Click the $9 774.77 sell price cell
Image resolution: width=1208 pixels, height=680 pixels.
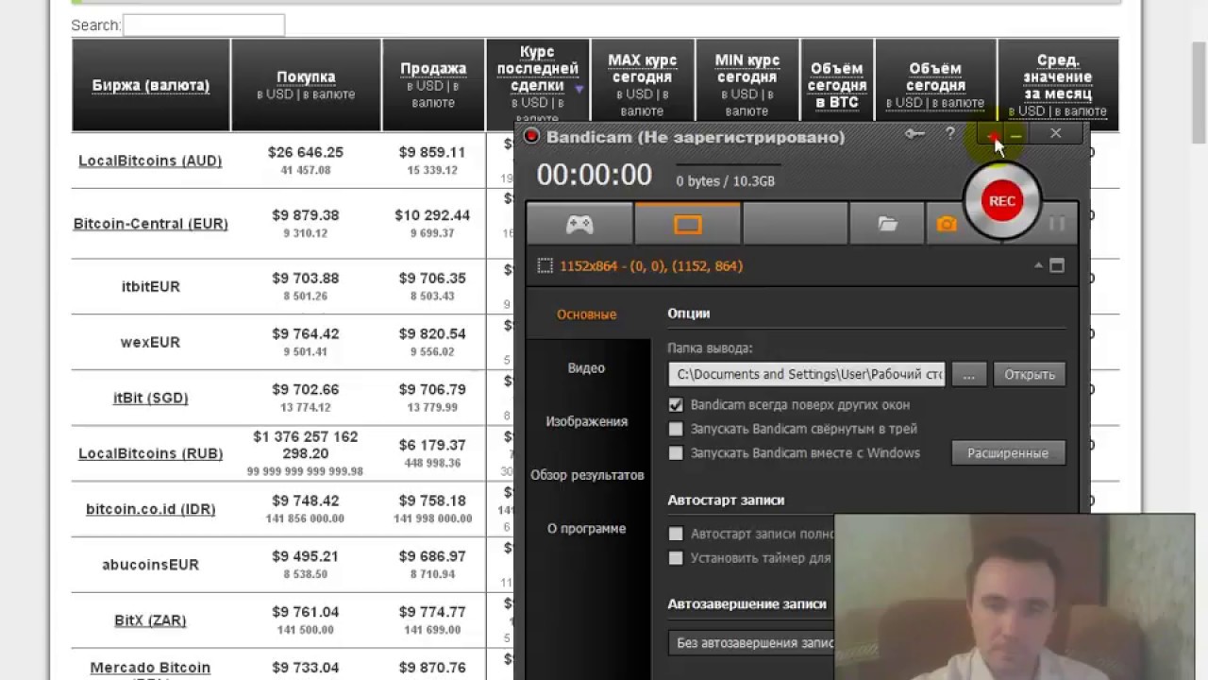point(433,612)
